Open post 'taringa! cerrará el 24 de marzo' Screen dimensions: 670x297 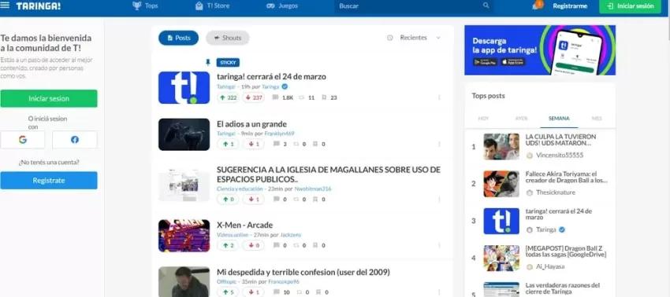click(271, 77)
